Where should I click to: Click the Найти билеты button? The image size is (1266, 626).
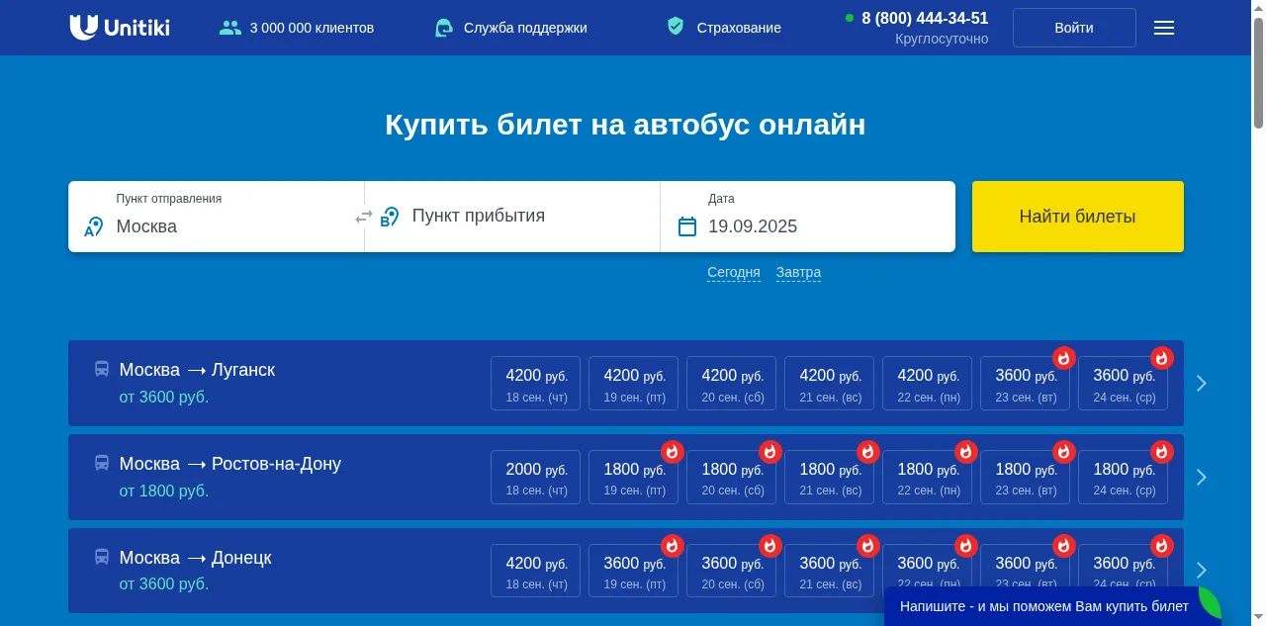[1078, 217]
